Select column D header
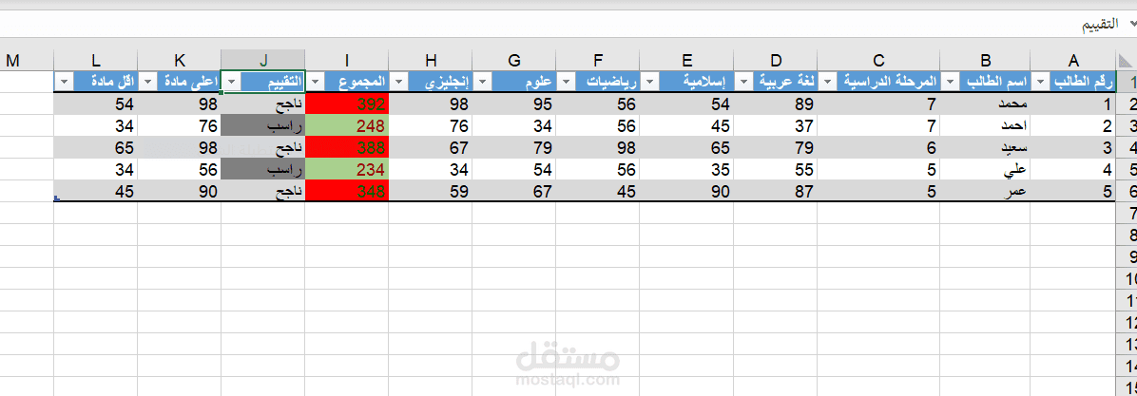This screenshot has height=396, width=1137. [x=775, y=61]
